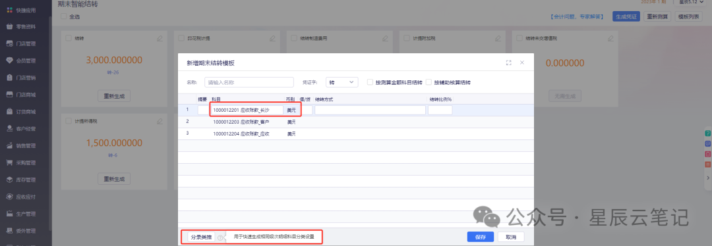Click the help icon beside 分录类推
This screenshot has height=246, width=712.
[x=220, y=237]
